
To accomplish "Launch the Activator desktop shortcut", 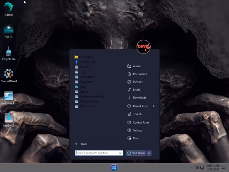I will click(9, 98).
